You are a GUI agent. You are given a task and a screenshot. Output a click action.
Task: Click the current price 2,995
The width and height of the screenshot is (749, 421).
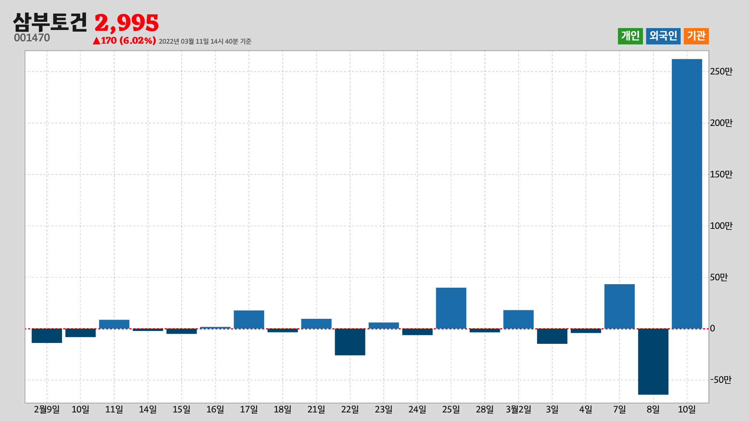[127, 23]
